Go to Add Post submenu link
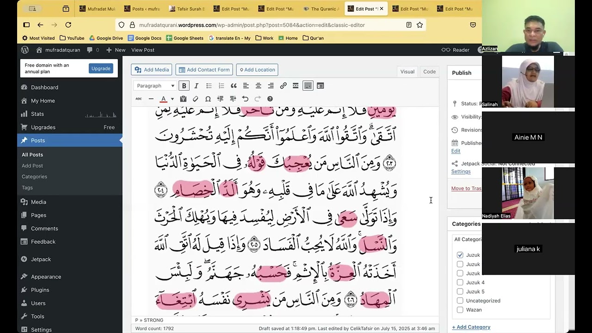The image size is (592, 333). coord(32,166)
